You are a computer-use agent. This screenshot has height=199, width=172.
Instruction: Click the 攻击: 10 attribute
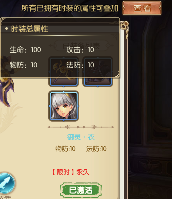80,50
